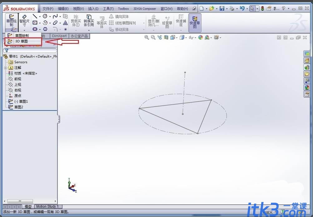Screen dimensions: 313x217
Task: Select the sketch Text tool
Action: coord(65,23)
